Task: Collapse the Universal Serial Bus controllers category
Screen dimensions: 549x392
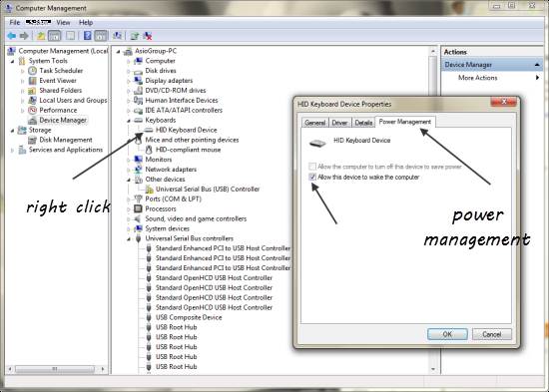Action: point(129,238)
